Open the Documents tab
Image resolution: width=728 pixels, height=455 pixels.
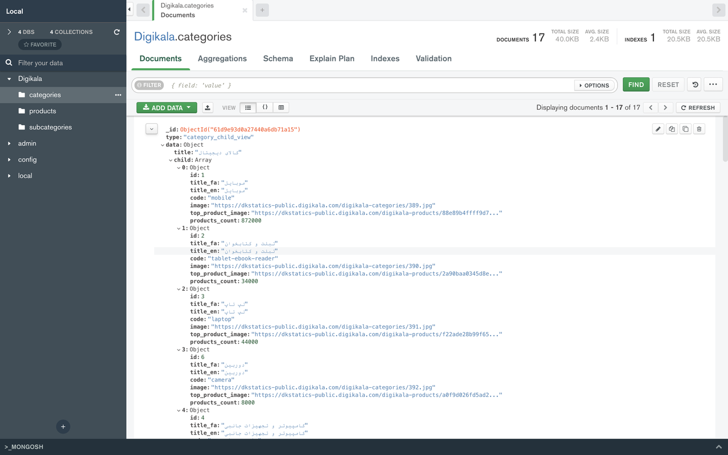pyautogui.click(x=160, y=59)
